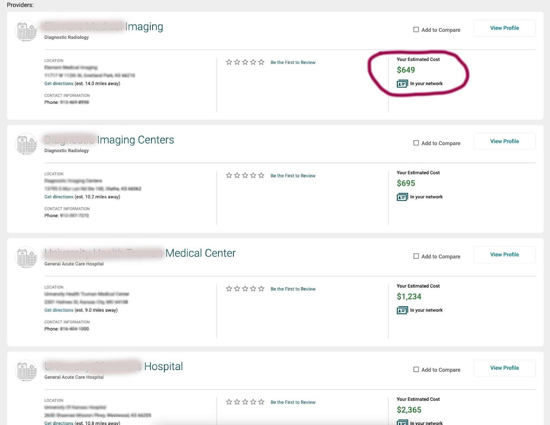Click the Hospital provider building icon
This screenshot has width=550, height=425.
coord(26,370)
